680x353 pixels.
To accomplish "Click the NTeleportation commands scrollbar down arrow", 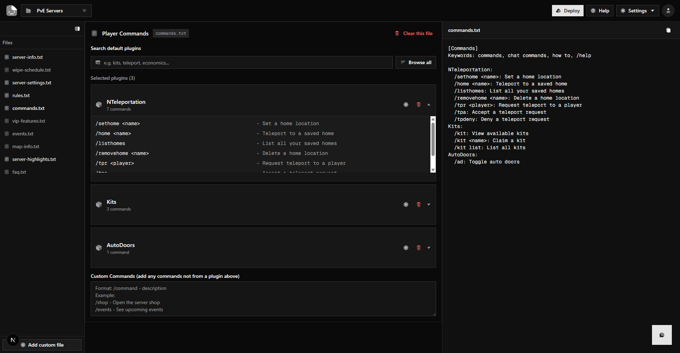I will pos(433,170).
